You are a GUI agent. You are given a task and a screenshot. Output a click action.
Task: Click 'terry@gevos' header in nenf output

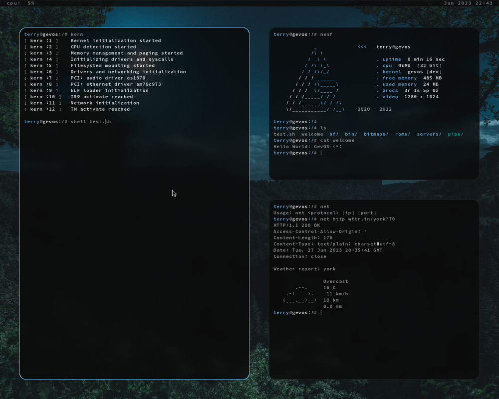(393, 47)
